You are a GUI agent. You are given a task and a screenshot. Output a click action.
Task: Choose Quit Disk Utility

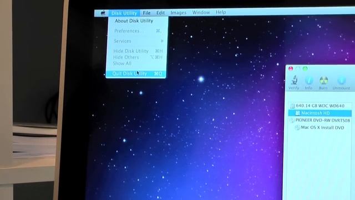(136, 73)
